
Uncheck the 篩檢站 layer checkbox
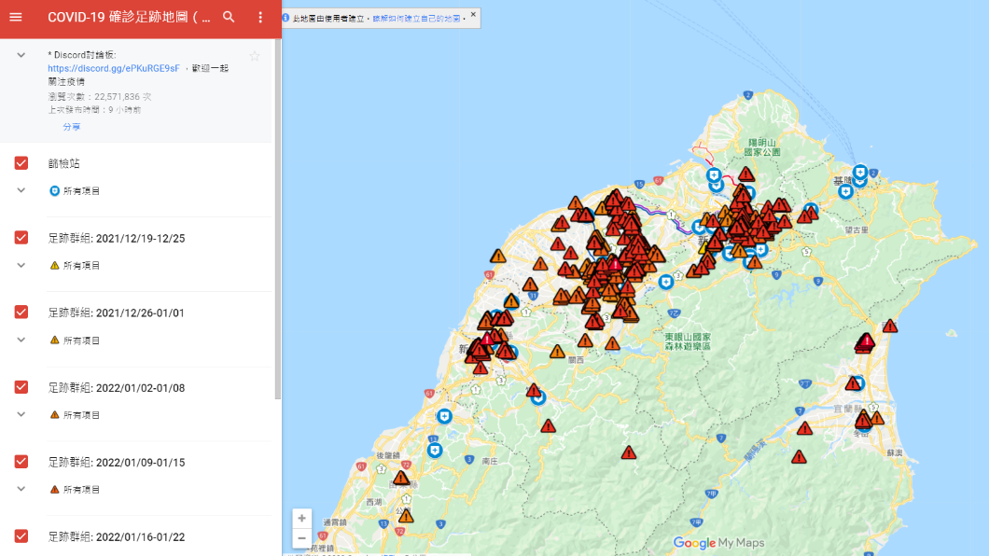pos(21,163)
